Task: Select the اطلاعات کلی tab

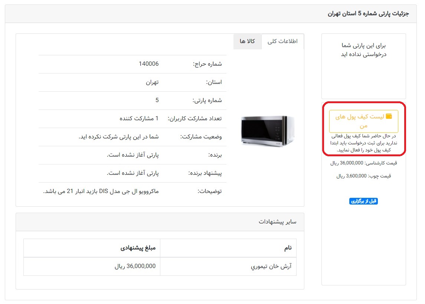Action: coord(282,41)
